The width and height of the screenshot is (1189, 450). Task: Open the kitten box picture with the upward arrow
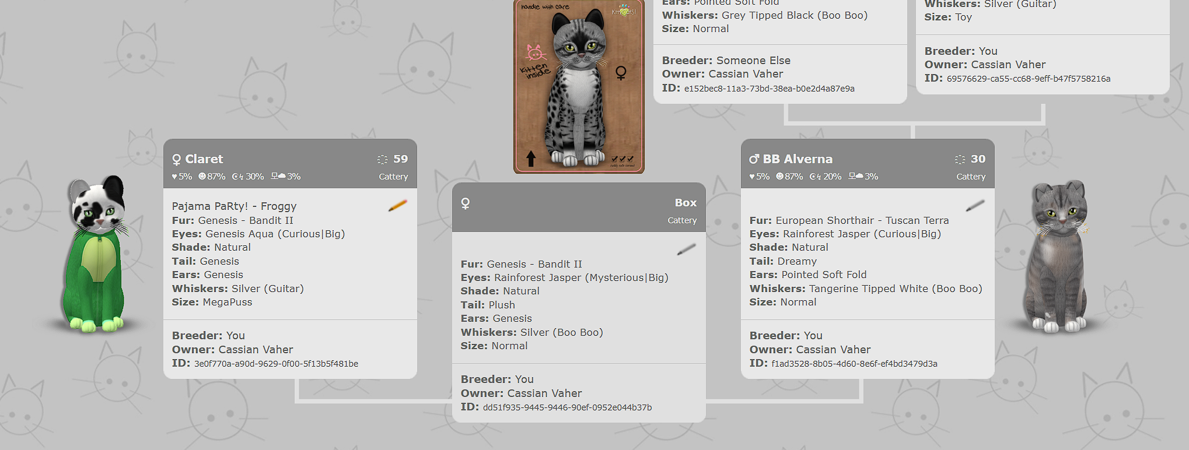pyautogui.click(x=579, y=86)
